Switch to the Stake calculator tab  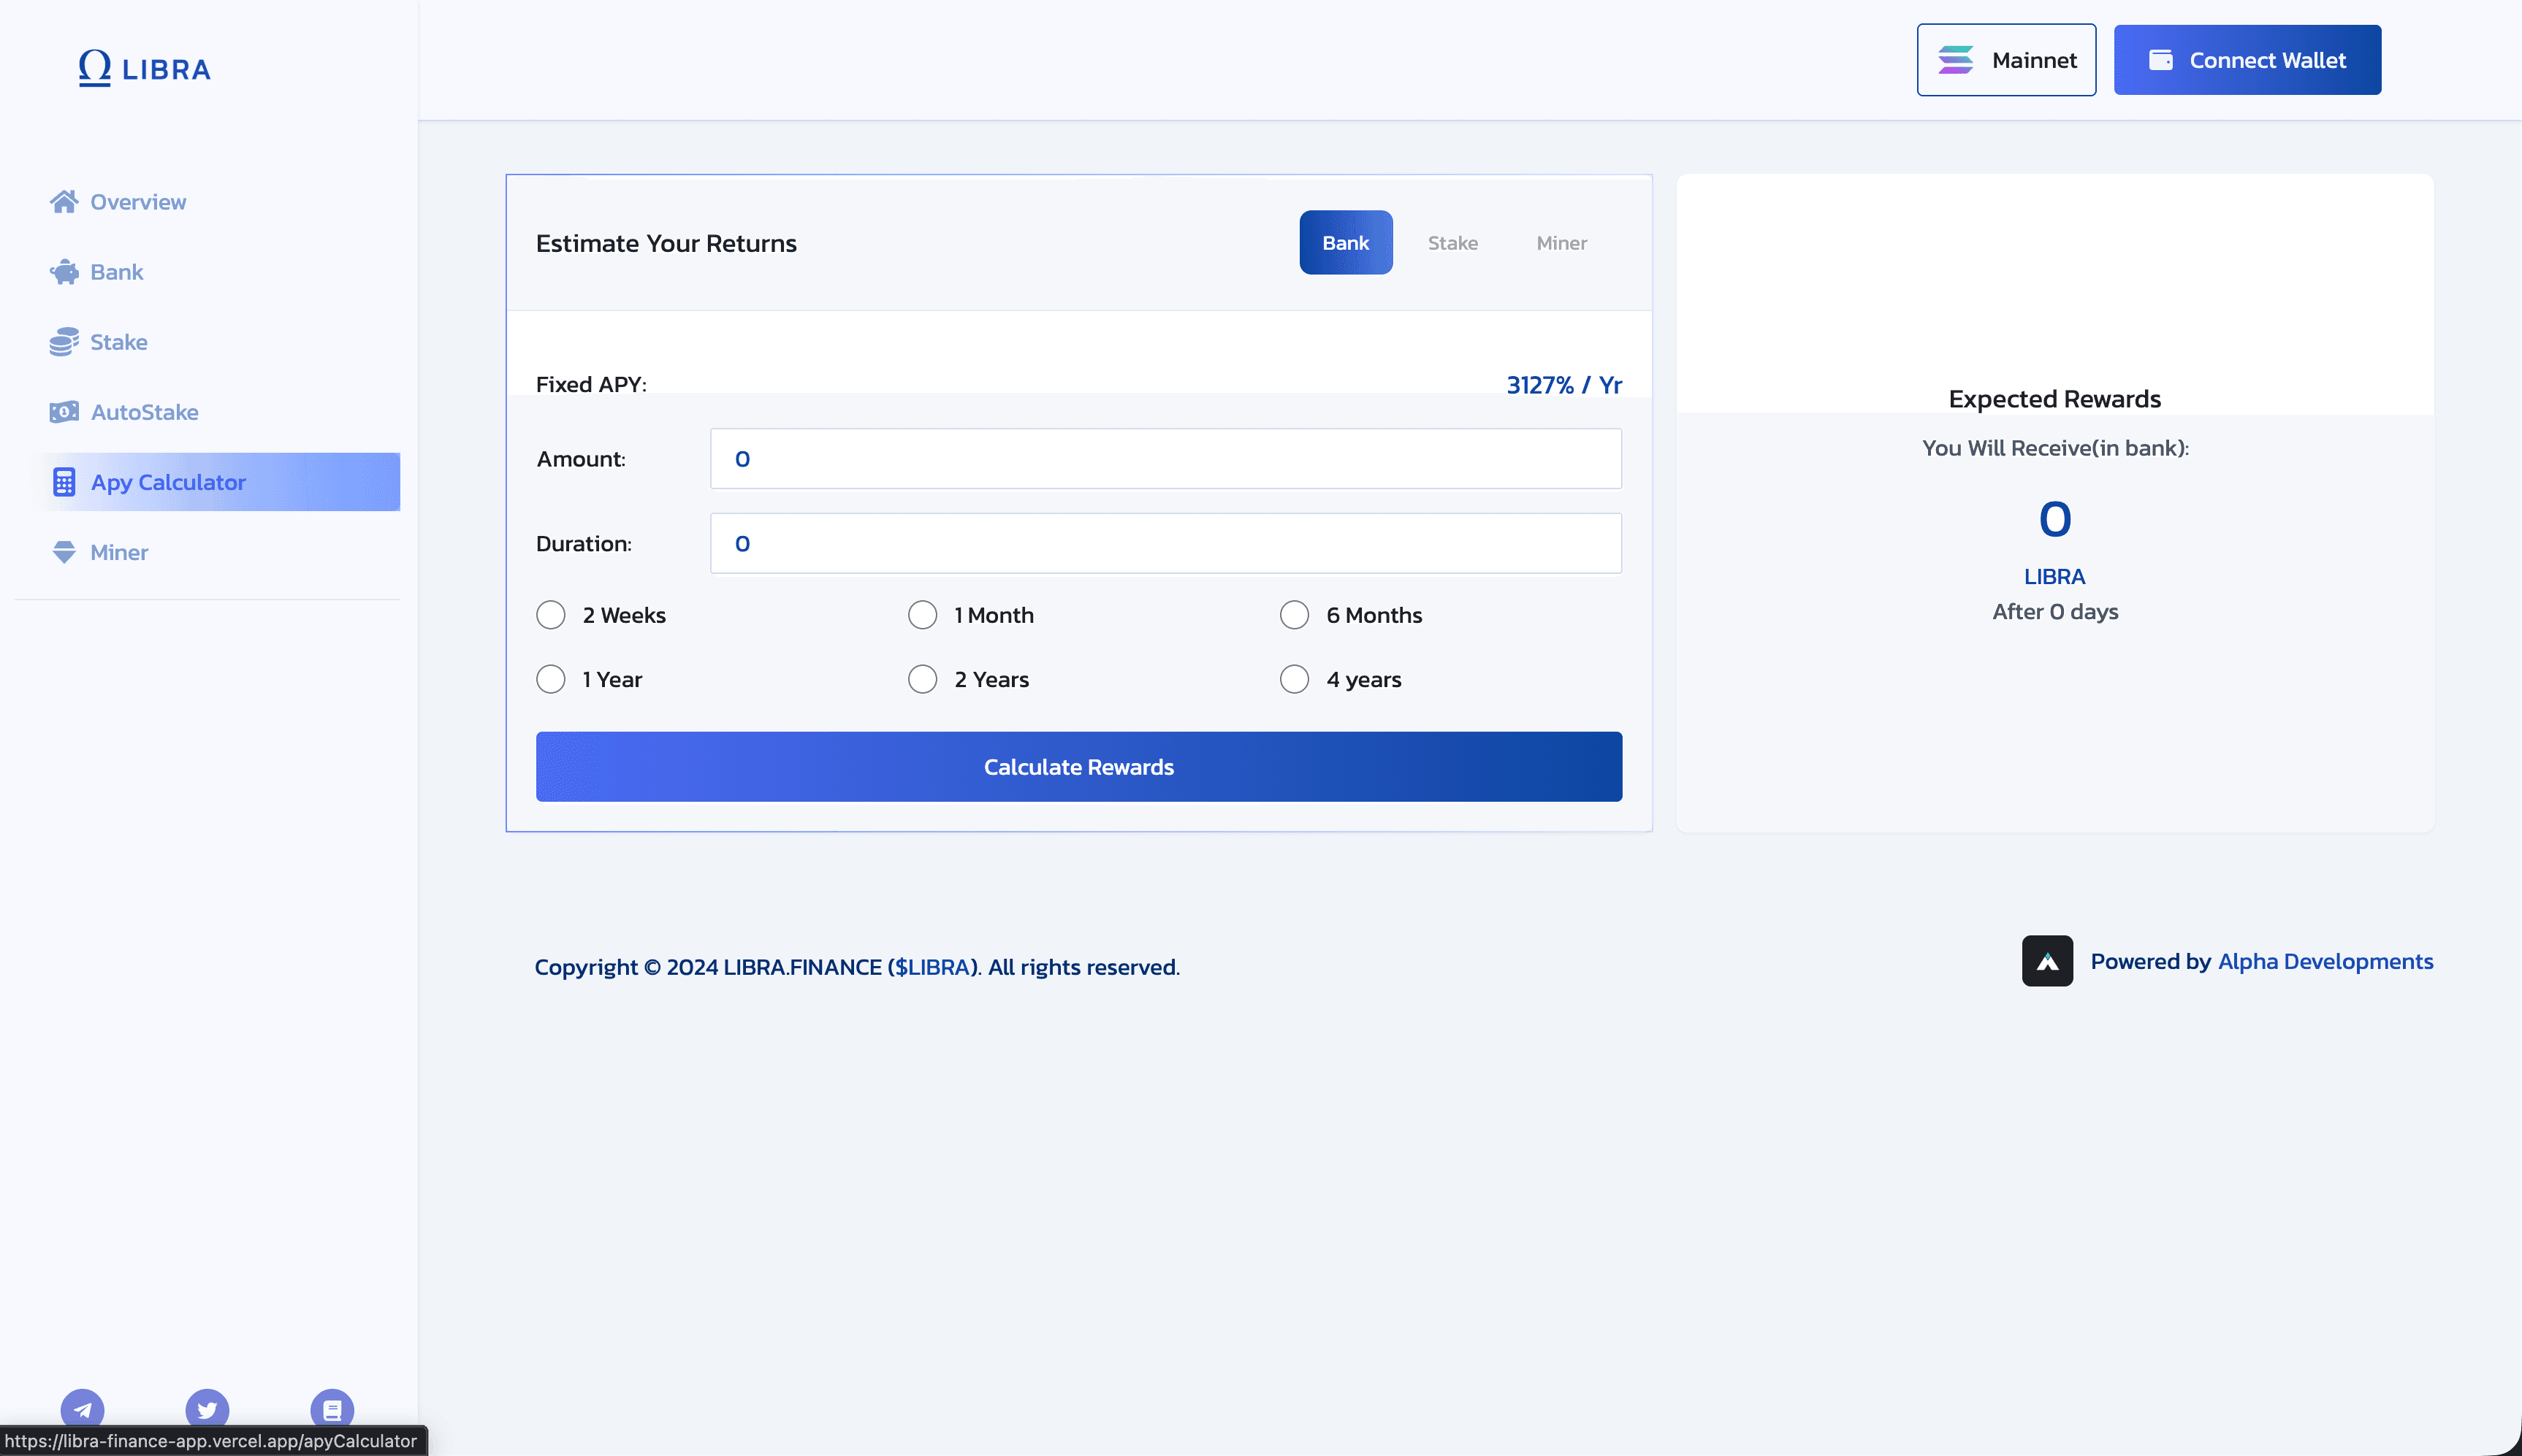click(x=1452, y=242)
